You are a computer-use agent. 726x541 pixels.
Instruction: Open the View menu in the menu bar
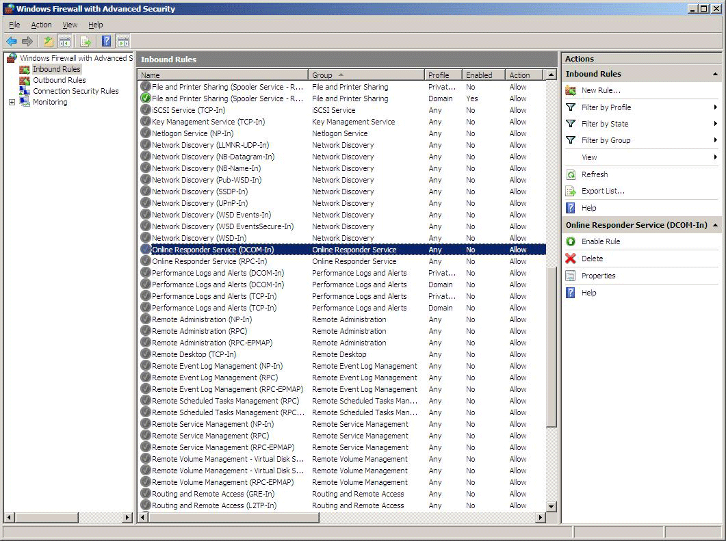tap(70, 25)
